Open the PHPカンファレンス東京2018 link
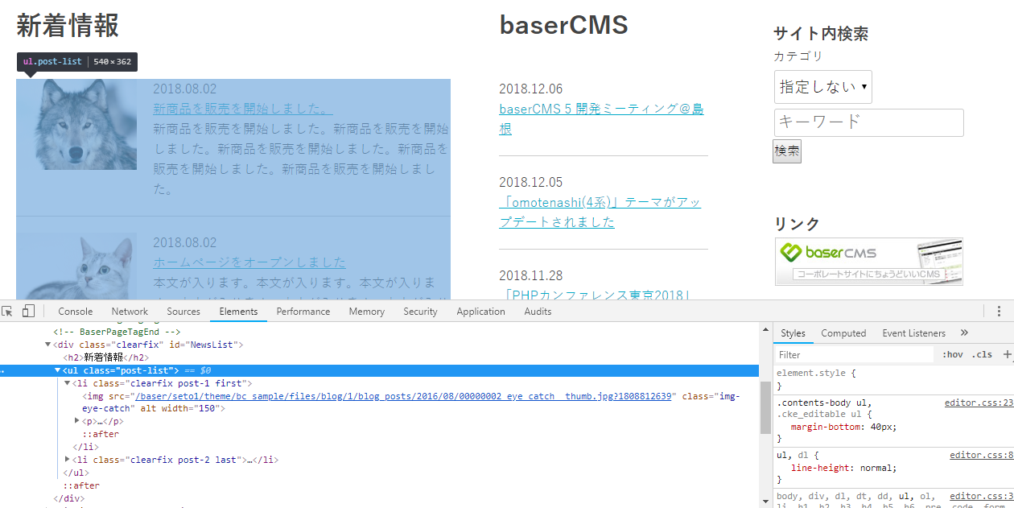The image size is (1014, 508). click(x=596, y=294)
